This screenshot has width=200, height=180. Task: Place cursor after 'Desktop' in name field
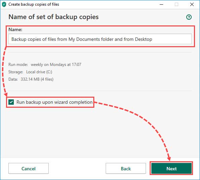tap(153, 39)
